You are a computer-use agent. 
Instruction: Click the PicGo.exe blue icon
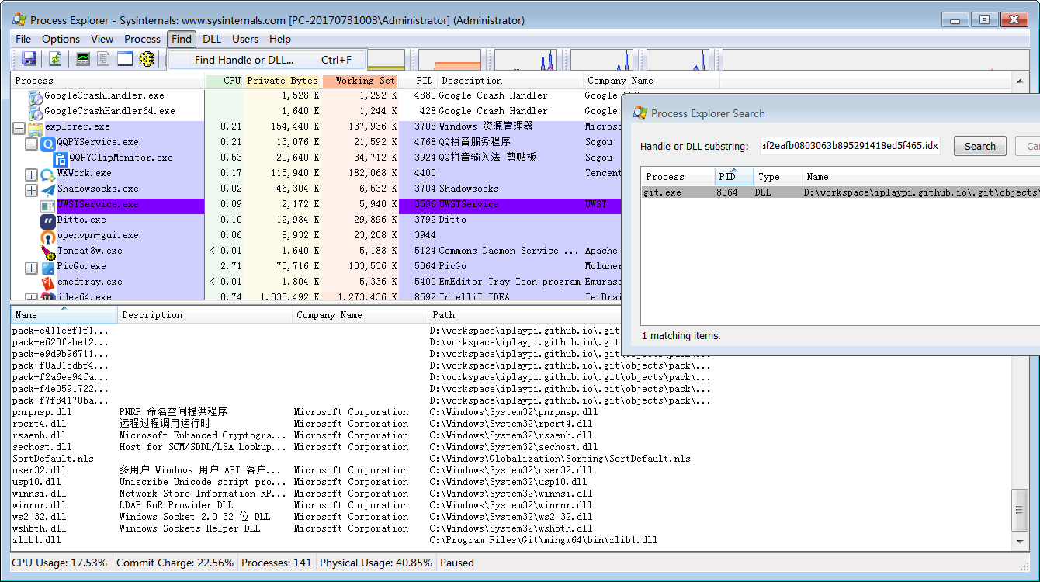coord(47,267)
